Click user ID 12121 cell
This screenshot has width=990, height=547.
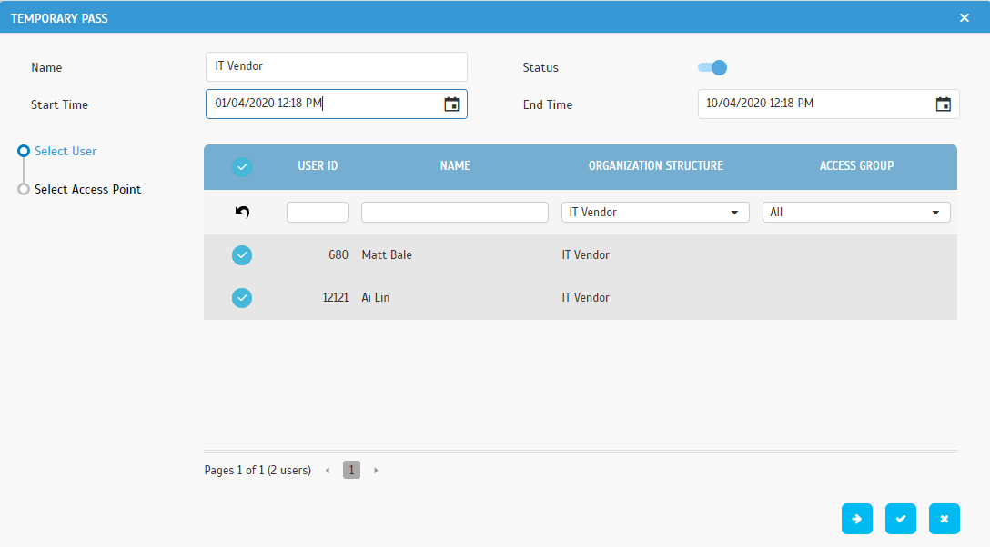335,297
